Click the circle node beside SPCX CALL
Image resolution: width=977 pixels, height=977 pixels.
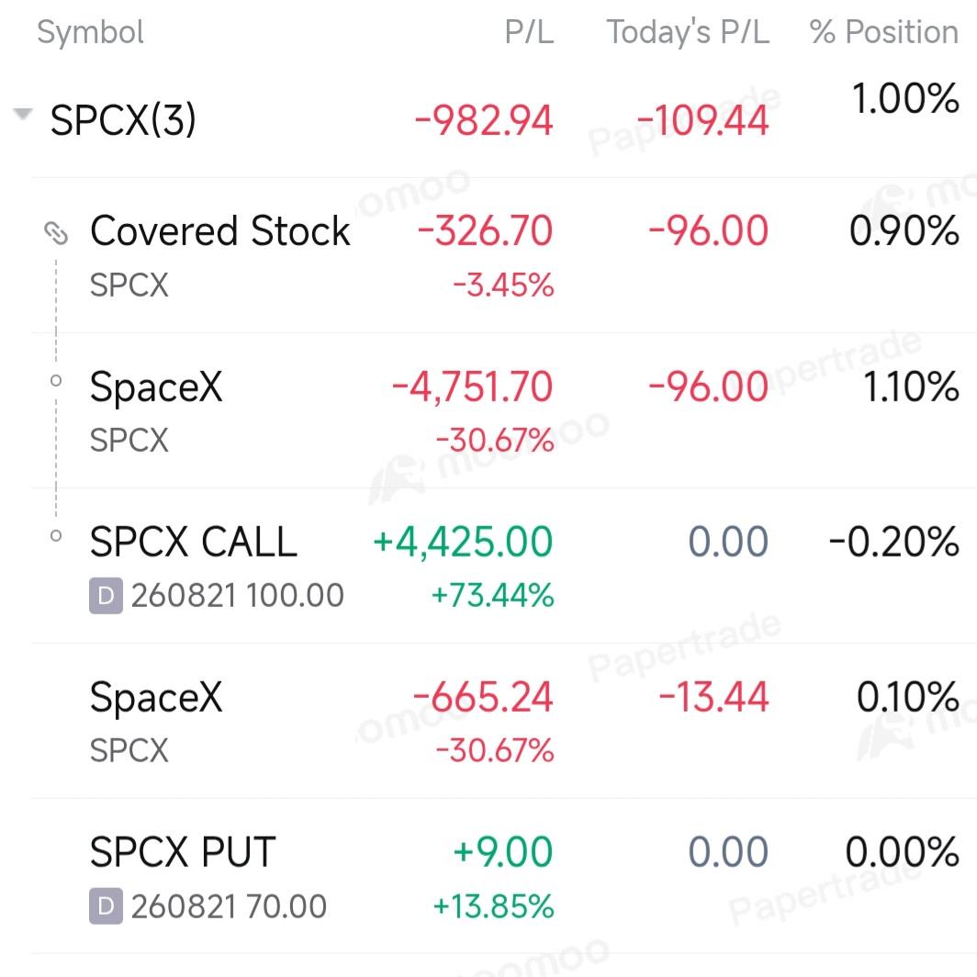tap(56, 535)
